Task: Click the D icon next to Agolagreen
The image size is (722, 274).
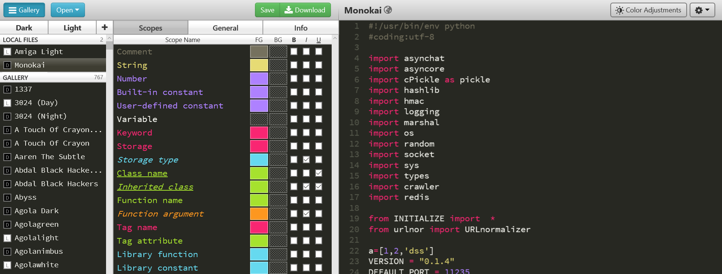Action: [x=7, y=224]
